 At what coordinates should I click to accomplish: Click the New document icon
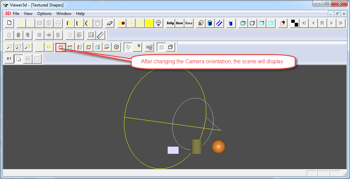(x=10, y=23)
